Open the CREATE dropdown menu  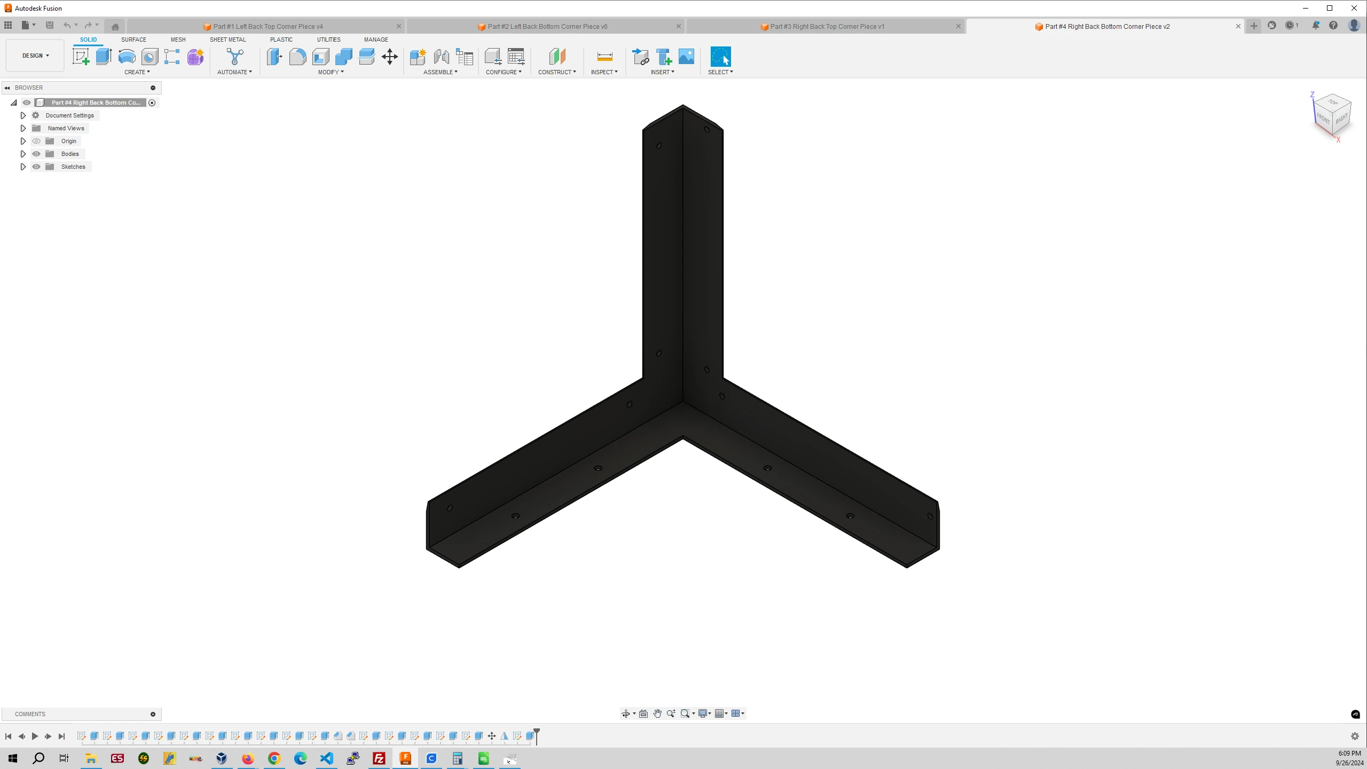(137, 72)
